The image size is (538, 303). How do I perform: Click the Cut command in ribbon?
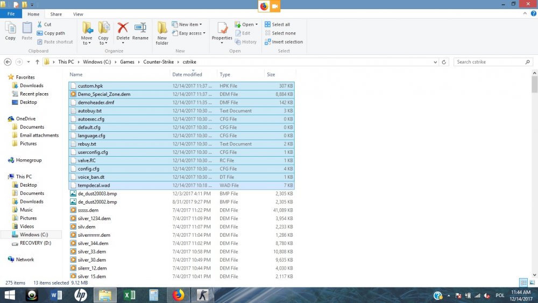44,24
